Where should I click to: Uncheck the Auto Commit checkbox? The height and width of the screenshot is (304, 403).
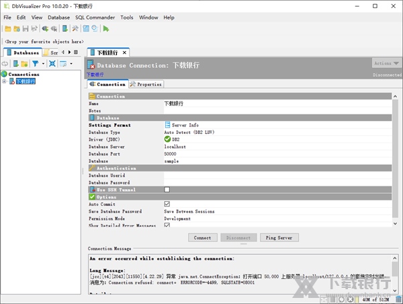point(167,204)
